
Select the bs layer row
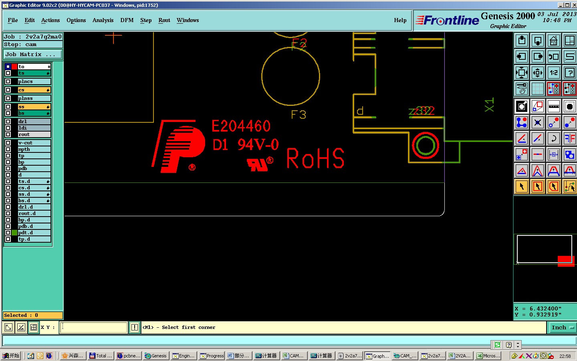[x=34, y=113]
